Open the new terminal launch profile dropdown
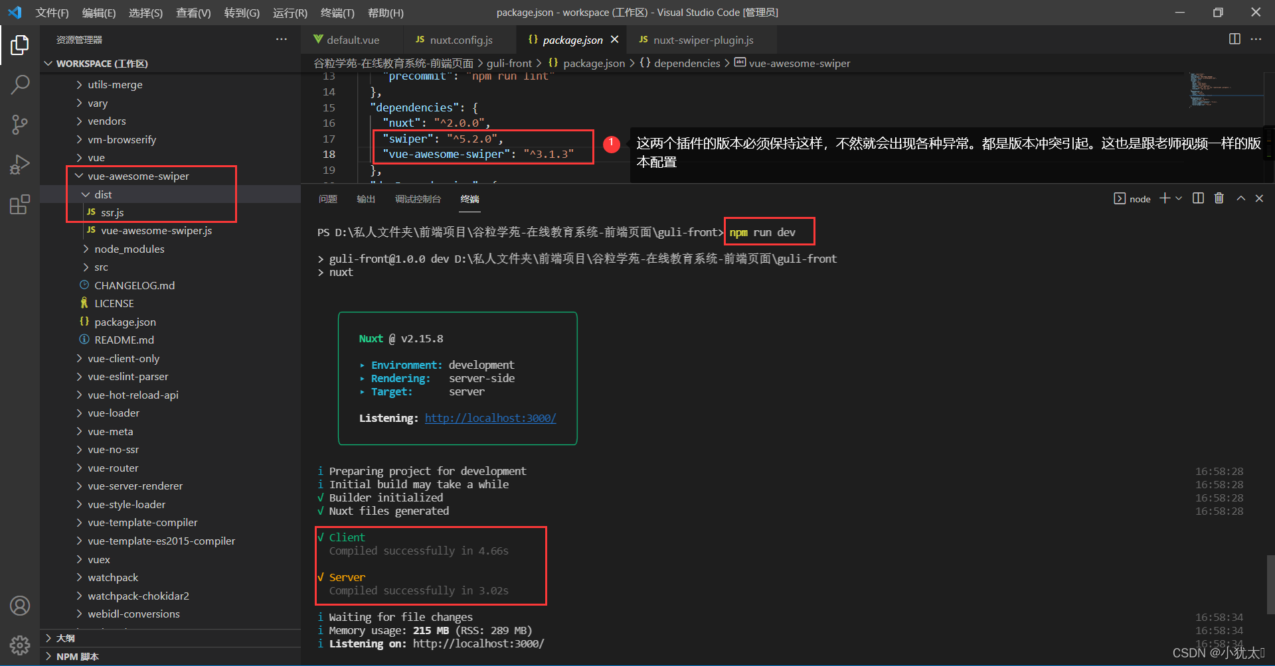The image size is (1275, 666). pos(1179,198)
